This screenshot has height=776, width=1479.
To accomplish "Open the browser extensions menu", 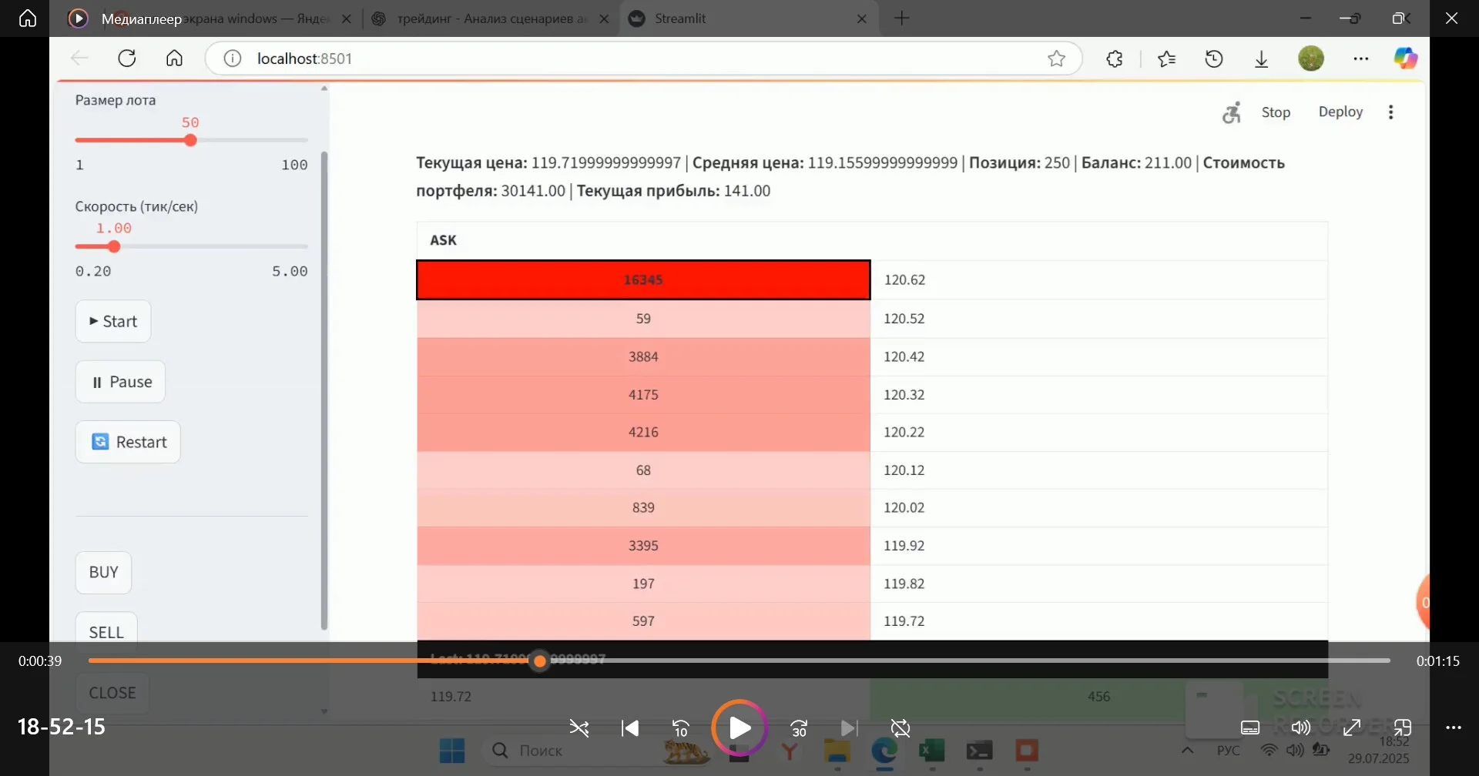I will (x=1114, y=59).
